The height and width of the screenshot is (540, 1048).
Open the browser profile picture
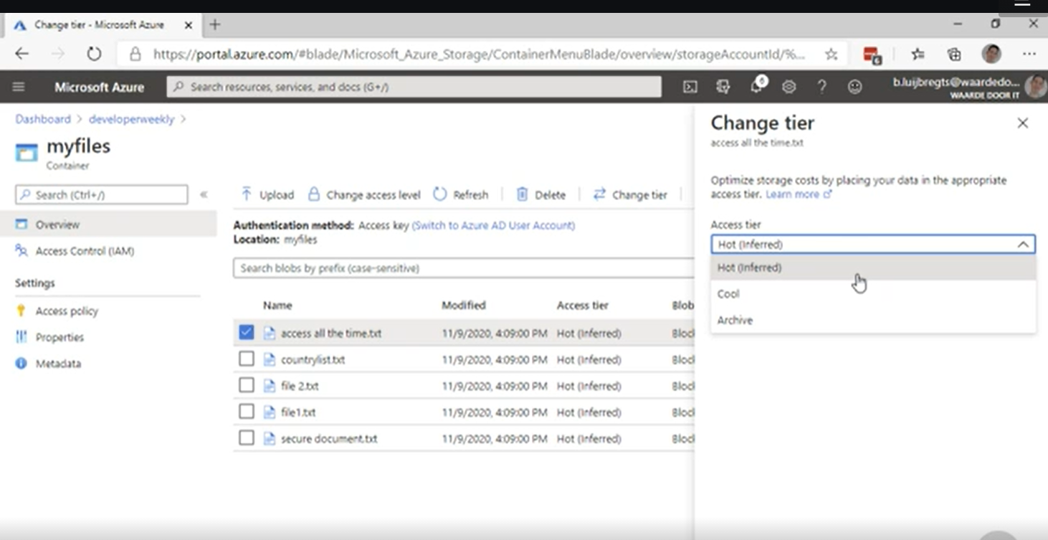pos(992,54)
